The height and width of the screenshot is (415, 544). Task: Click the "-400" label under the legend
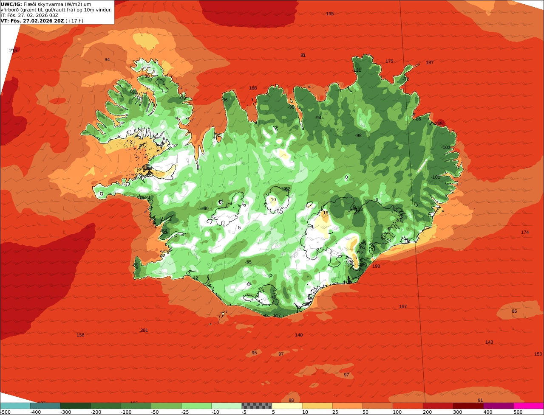[x=35, y=412]
